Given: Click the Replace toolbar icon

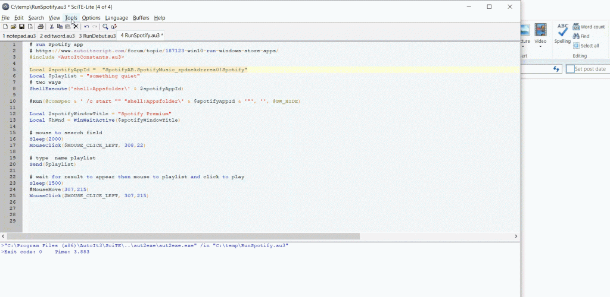Looking at the screenshot, I should (114, 27).
